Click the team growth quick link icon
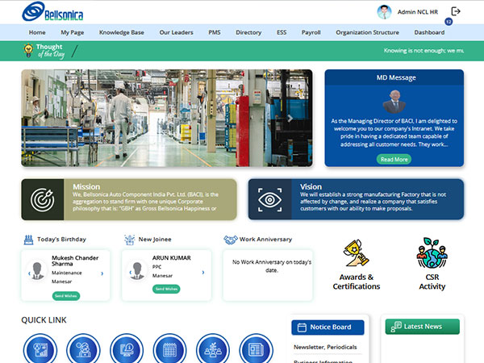Image resolution: width=484 pixels, height=363 pixels. [x=213, y=349]
